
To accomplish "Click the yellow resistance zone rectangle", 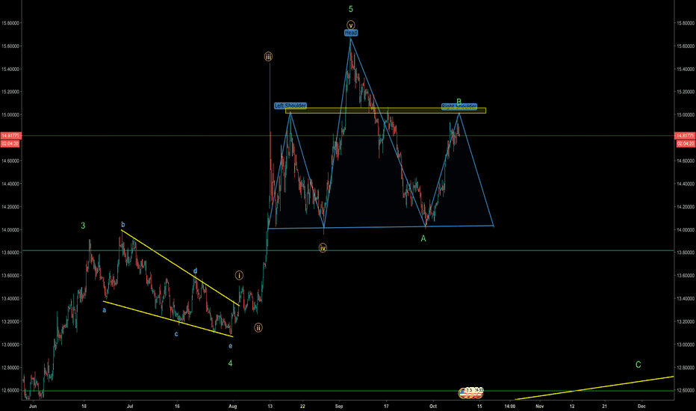I will [385, 111].
